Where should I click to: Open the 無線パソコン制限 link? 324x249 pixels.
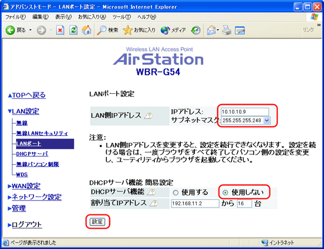click(38, 164)
